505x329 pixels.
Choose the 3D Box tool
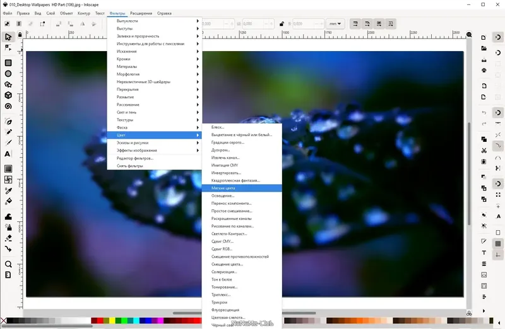[x=8, y=95]
